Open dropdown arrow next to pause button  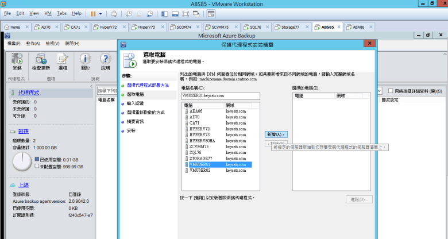[x=101, y=13]
